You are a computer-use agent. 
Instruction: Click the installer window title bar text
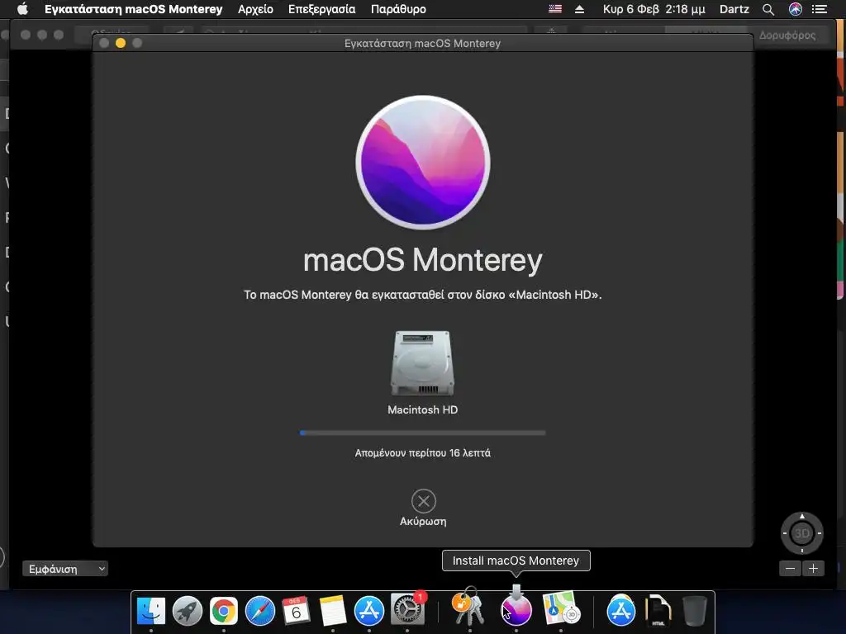422,43
